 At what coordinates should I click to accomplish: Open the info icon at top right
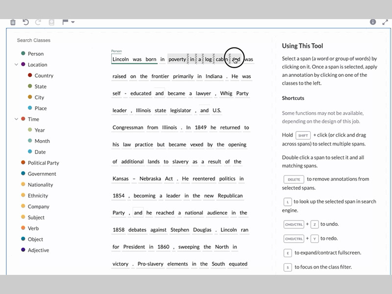(x=372, y=22)
